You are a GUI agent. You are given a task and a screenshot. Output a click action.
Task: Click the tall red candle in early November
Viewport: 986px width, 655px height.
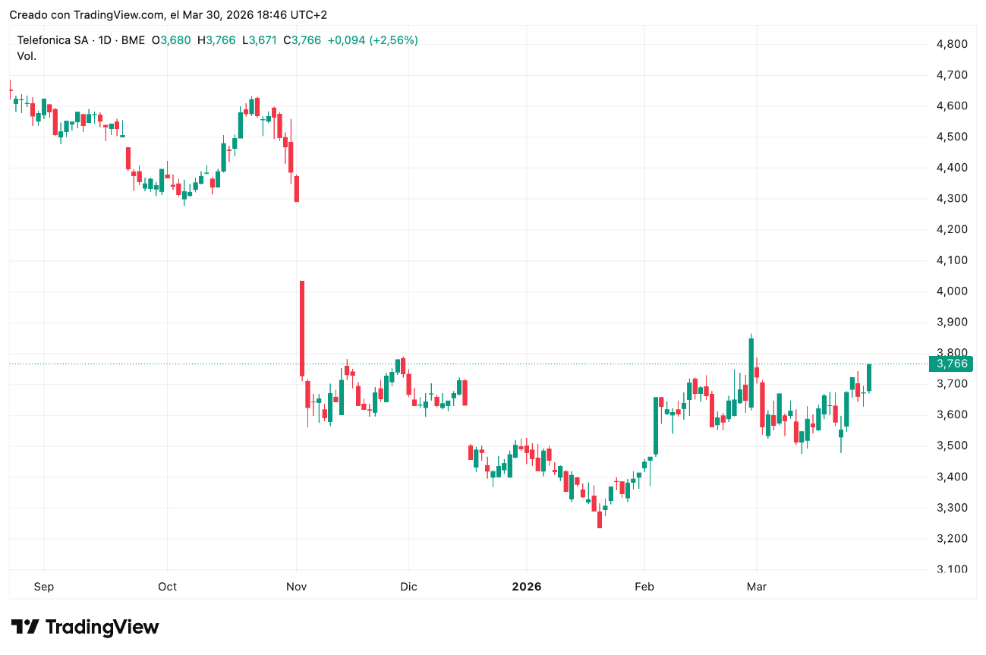302,329
